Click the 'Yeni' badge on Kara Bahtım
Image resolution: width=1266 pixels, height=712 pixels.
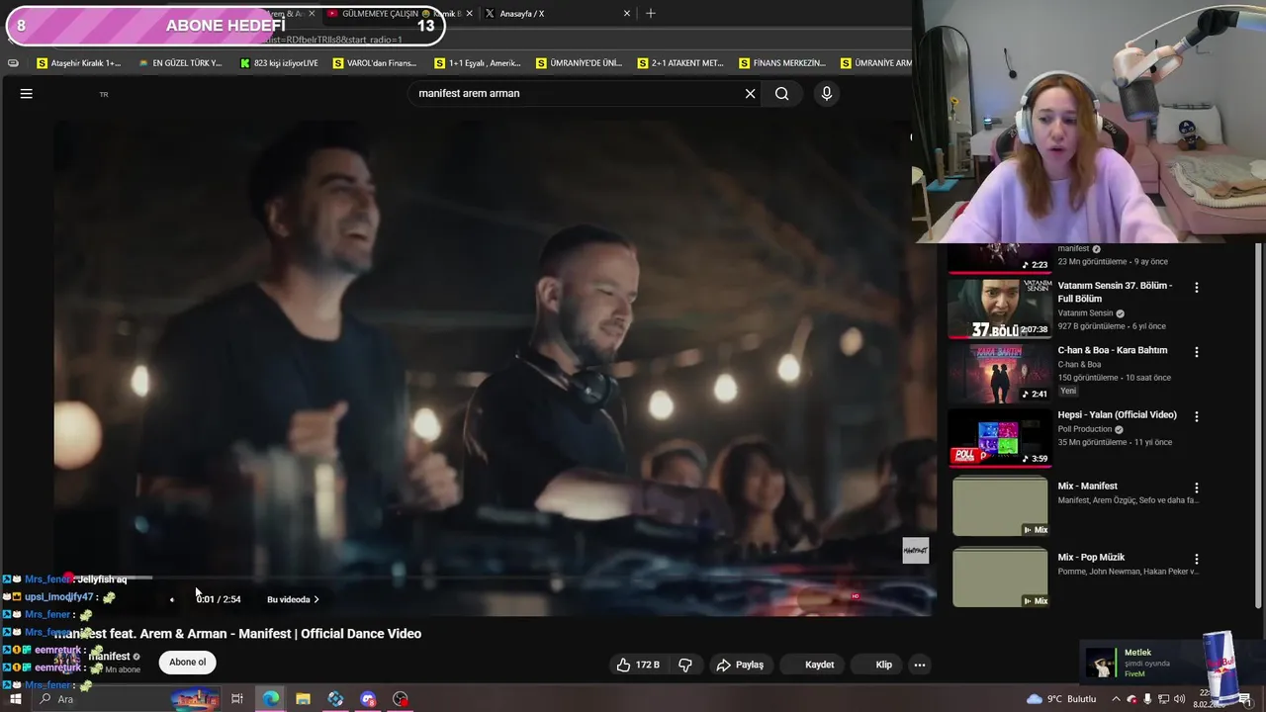pos(1068,391)
